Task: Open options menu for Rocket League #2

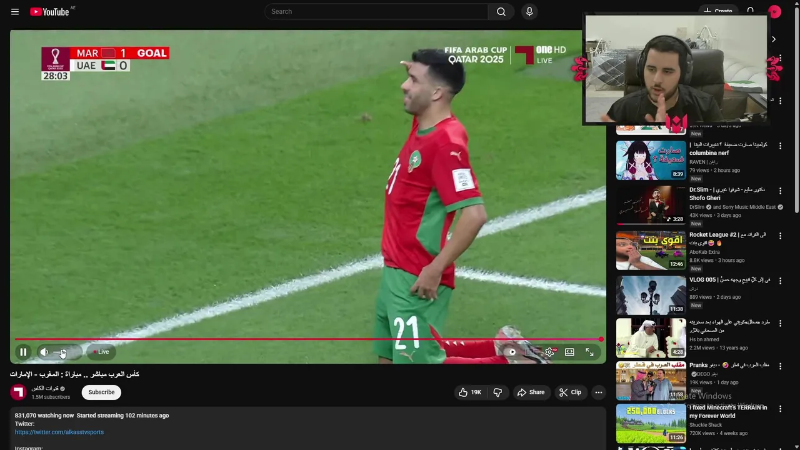Action: pos(780,235)
